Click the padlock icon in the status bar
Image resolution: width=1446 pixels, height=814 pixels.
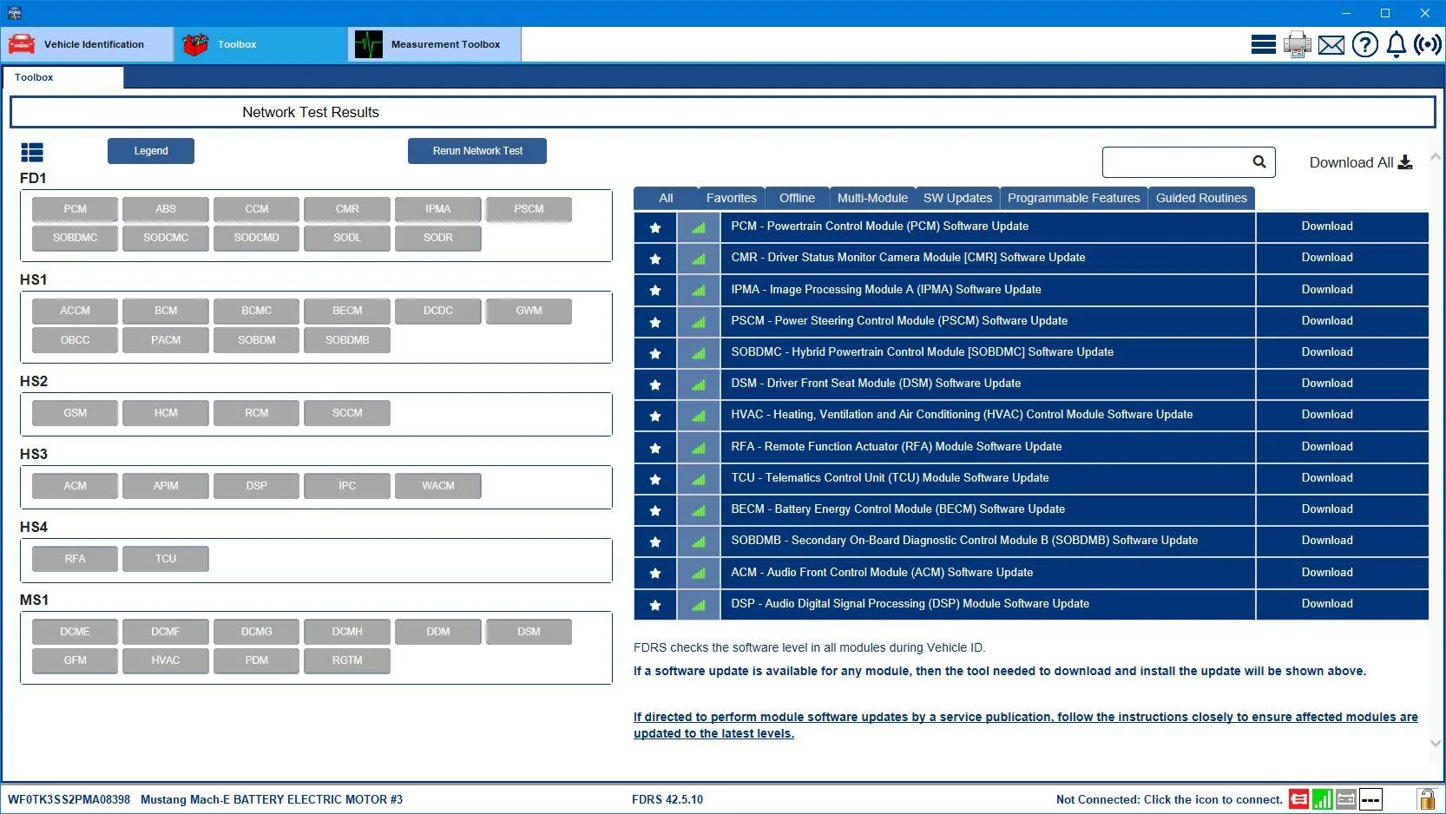point(1426,799)
